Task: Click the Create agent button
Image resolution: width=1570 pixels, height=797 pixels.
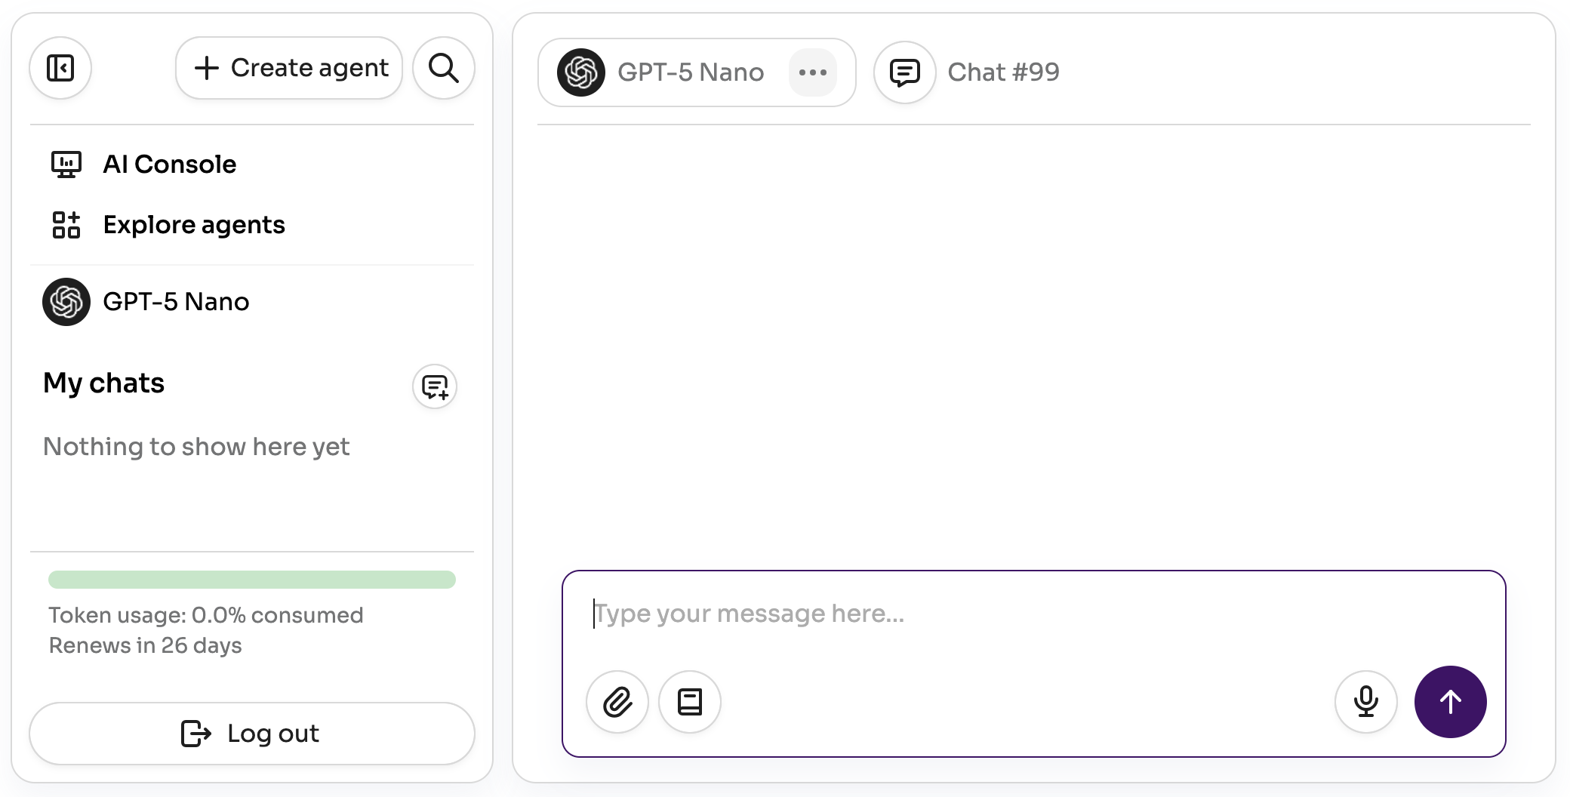Action: pyautogui.click(x=290, y=68)
